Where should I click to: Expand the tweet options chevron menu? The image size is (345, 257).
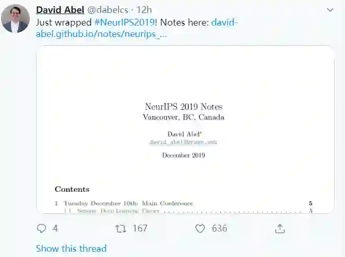coord(330,10)
